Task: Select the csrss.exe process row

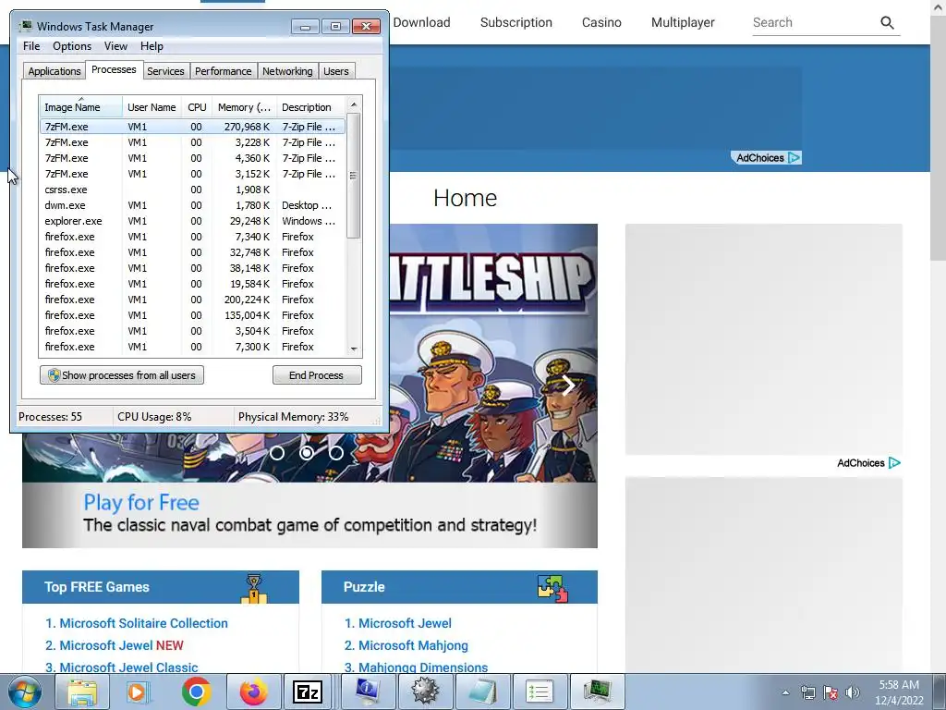Action: click(192, 190)
